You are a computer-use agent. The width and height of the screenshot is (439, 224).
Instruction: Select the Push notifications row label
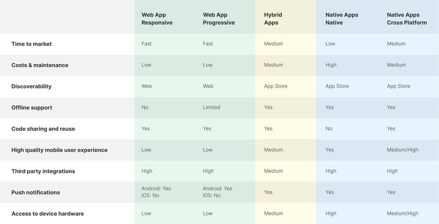[36, 192]
